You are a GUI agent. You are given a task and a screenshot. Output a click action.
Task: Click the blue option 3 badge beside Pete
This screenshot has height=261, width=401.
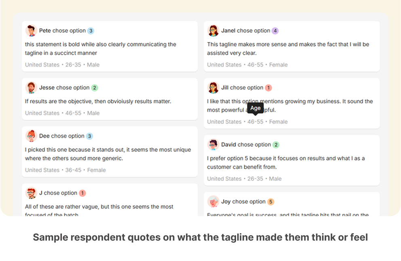coord(91,31)
